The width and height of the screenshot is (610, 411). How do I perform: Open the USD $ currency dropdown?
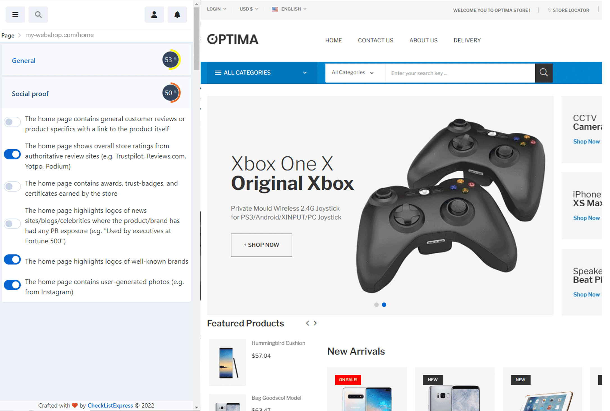click(249, 9)
